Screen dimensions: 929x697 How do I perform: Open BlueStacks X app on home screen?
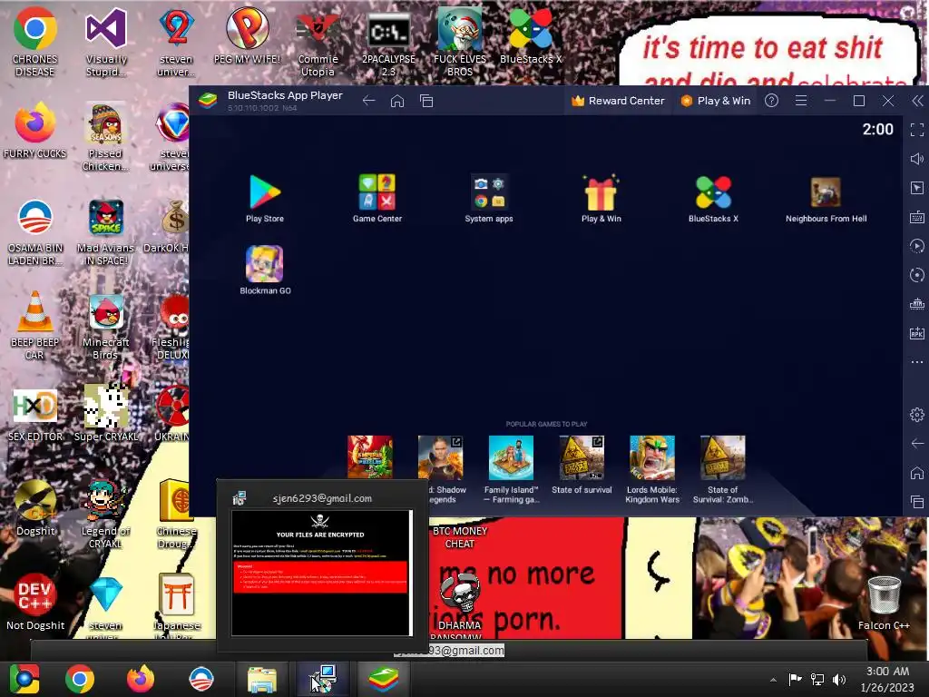click(x=713, y=199)
